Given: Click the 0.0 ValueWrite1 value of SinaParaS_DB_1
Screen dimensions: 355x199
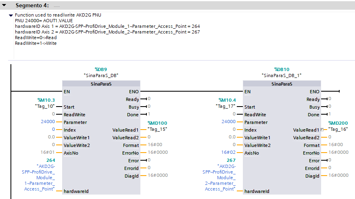Looking at the screenshot, I should point(232,137).
